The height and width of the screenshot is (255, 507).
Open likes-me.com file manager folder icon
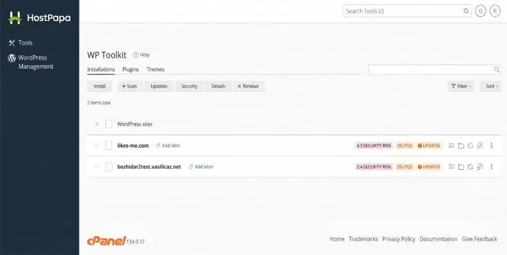[461, 145]
